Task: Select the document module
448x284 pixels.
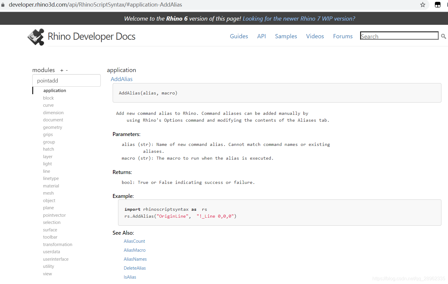Action: pos(53,120)
